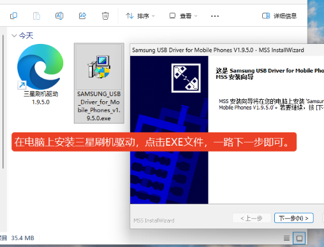Click the Copy icon in Explorer toolbar
This screenshot has width=324, height=247.
13,16
